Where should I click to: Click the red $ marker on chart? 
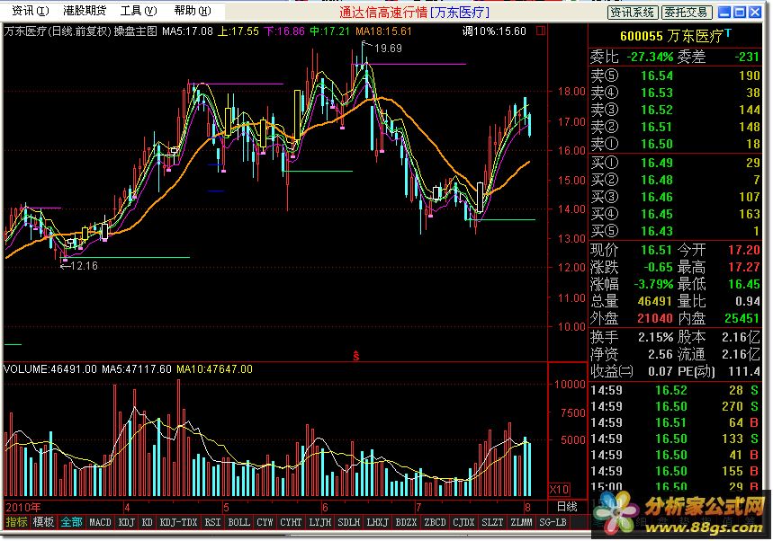356,355
